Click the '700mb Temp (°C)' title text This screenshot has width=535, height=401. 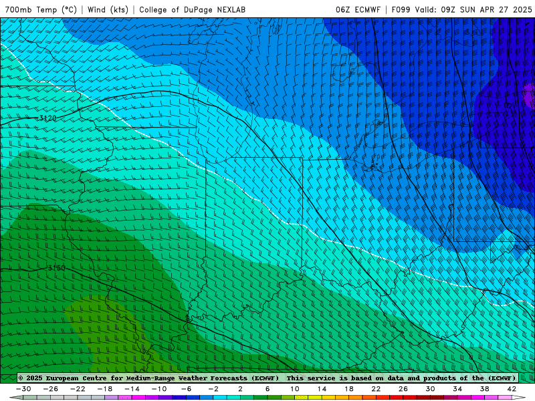(x=41, y=9)
